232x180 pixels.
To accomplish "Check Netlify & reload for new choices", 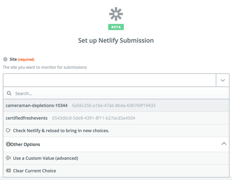I will point(61,131).
